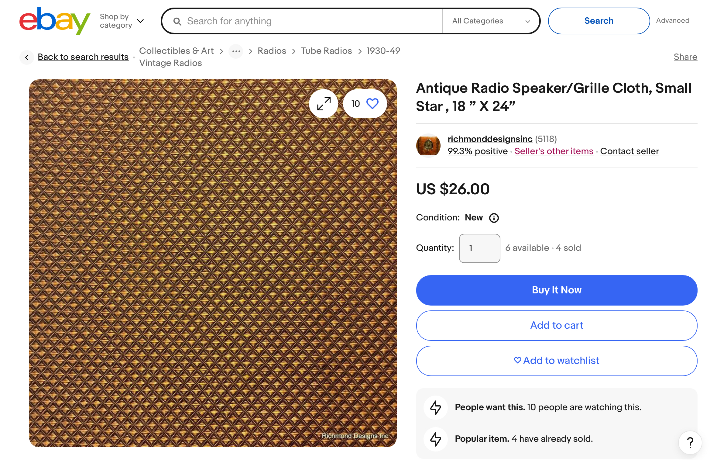Click the magnifying glass search icon

[x=177, y=21]
